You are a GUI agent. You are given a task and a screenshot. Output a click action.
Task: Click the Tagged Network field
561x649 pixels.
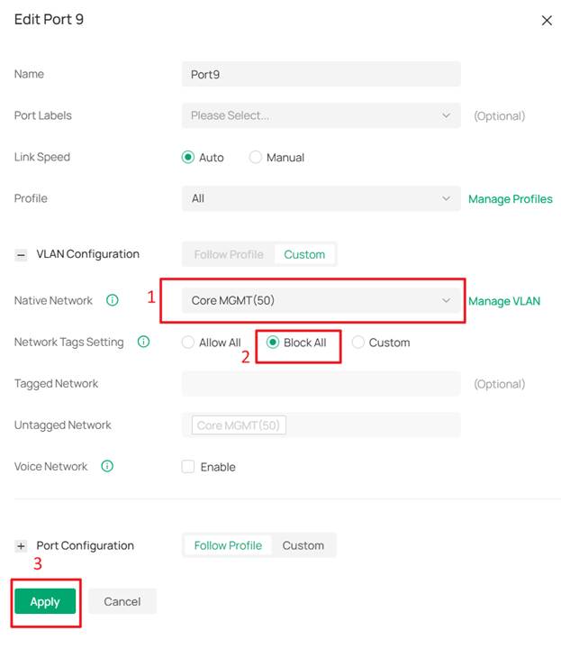point(321,384)
